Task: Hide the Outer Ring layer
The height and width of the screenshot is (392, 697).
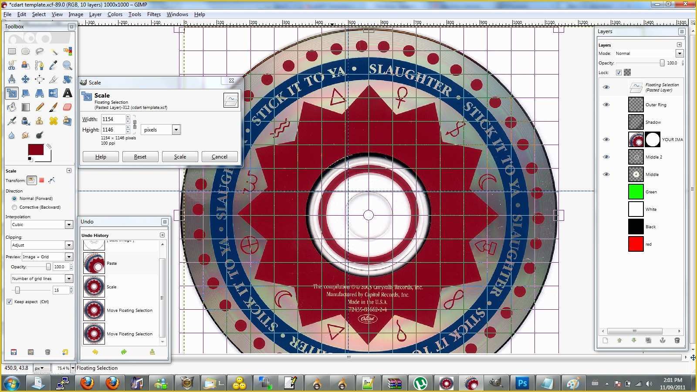Action: [x=606, y=105]
